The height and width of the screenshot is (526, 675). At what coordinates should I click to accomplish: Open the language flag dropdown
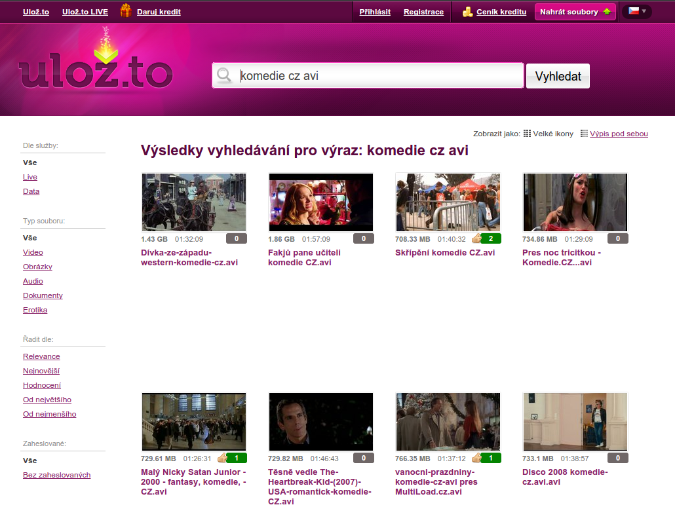point(637,11)
